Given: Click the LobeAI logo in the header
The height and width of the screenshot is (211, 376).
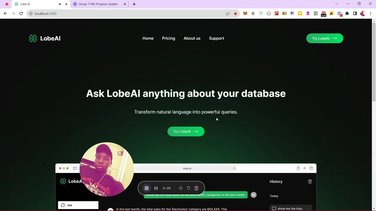Looking at the screenshot, I should tap(45, 38).
